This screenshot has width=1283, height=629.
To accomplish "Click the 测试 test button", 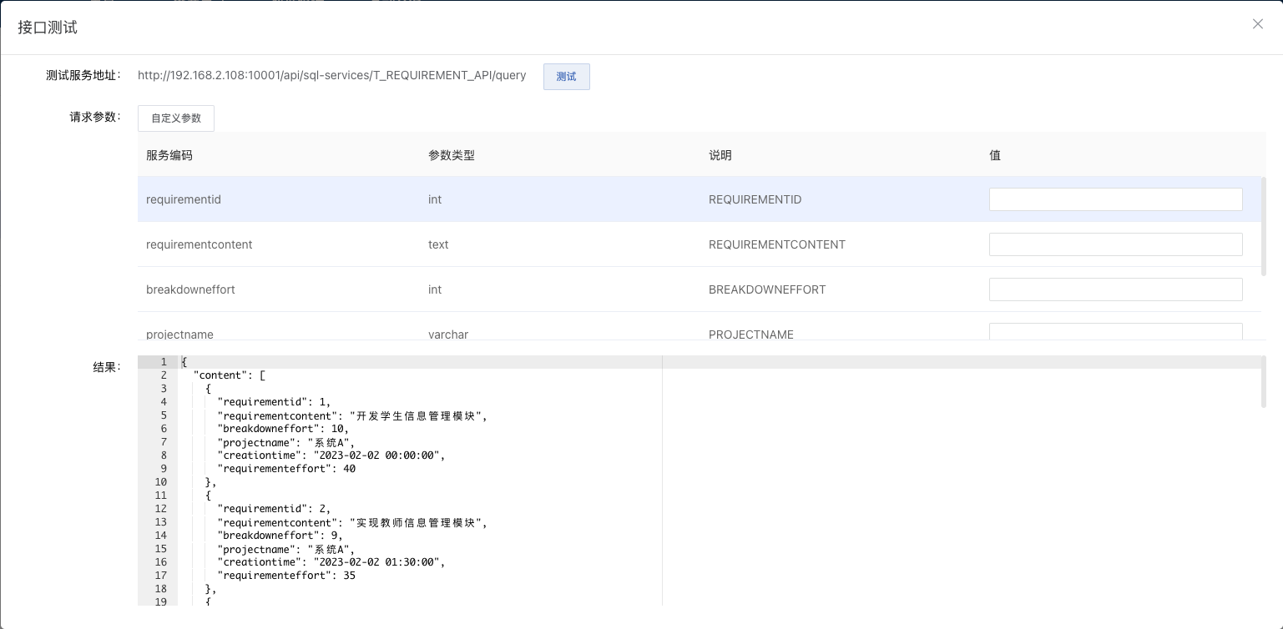I will coord(566,76).
